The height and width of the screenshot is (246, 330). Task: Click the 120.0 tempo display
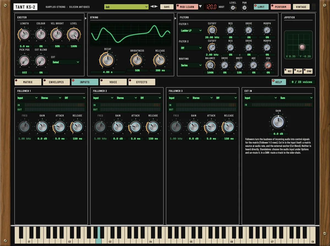point(211,7)
